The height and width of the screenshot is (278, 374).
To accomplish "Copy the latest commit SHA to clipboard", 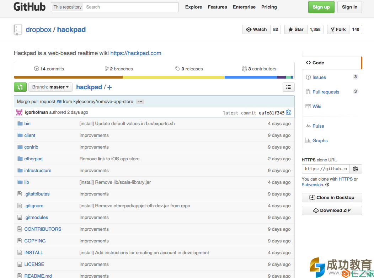I will point(289,112).
